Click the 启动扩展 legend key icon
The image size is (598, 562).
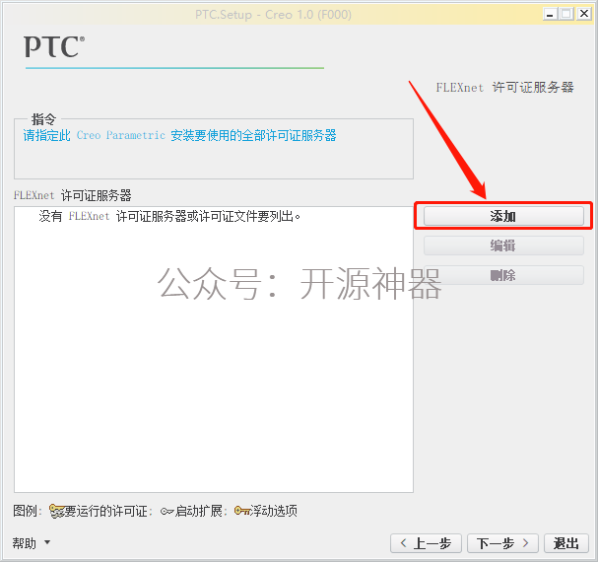click(166, 511)
